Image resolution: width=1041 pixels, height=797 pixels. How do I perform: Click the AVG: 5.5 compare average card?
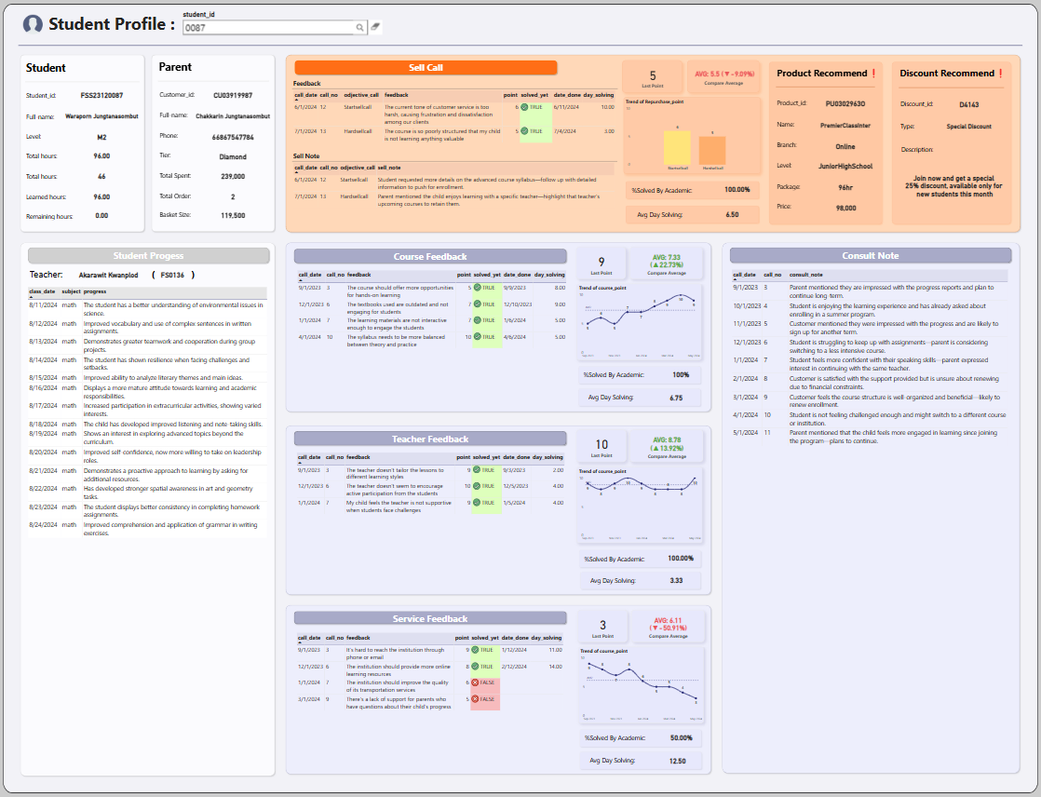(x=724, y=77)
